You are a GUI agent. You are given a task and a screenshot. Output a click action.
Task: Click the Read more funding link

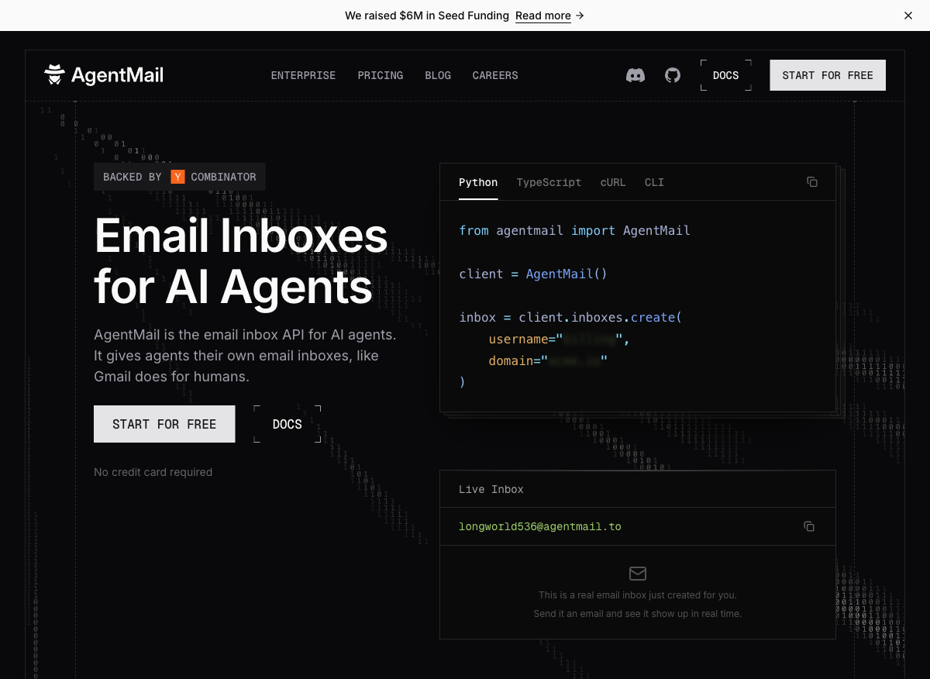(x=543, y=16)
